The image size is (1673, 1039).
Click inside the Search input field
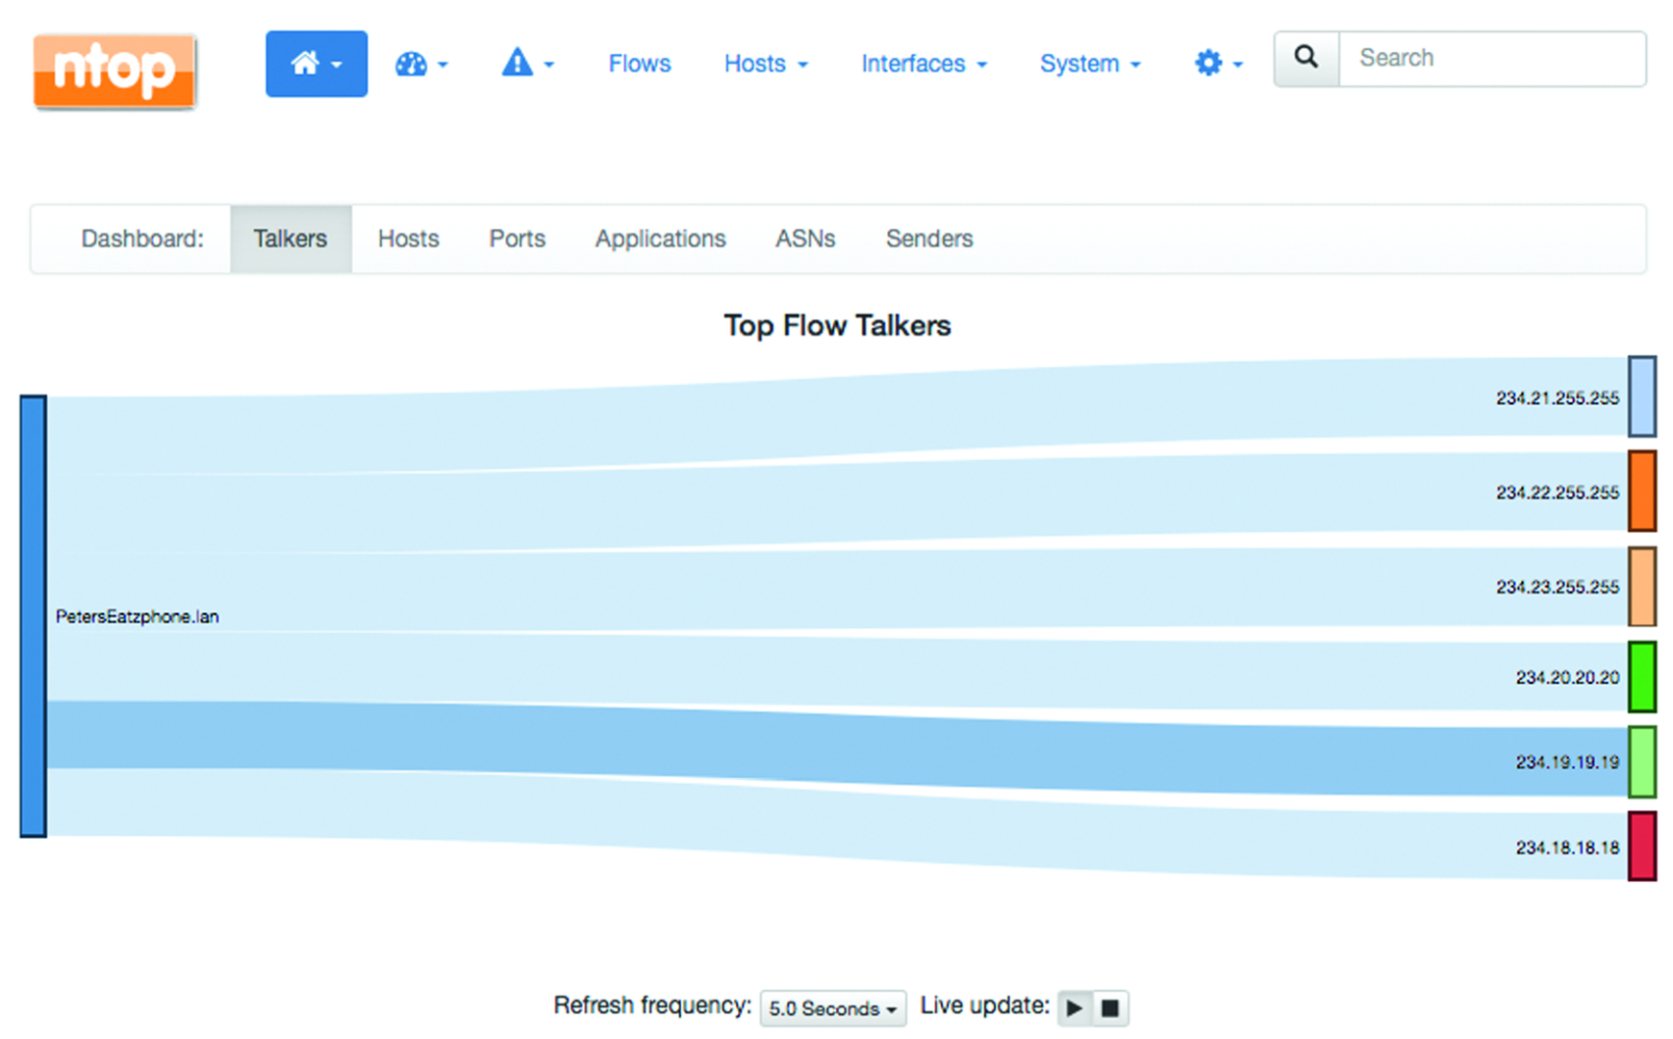(x=1491, y=59)
